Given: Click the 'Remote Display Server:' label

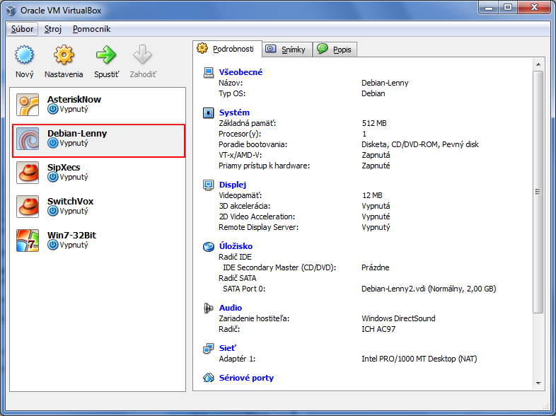Looking at the screenshot, I should pos(258,227).
